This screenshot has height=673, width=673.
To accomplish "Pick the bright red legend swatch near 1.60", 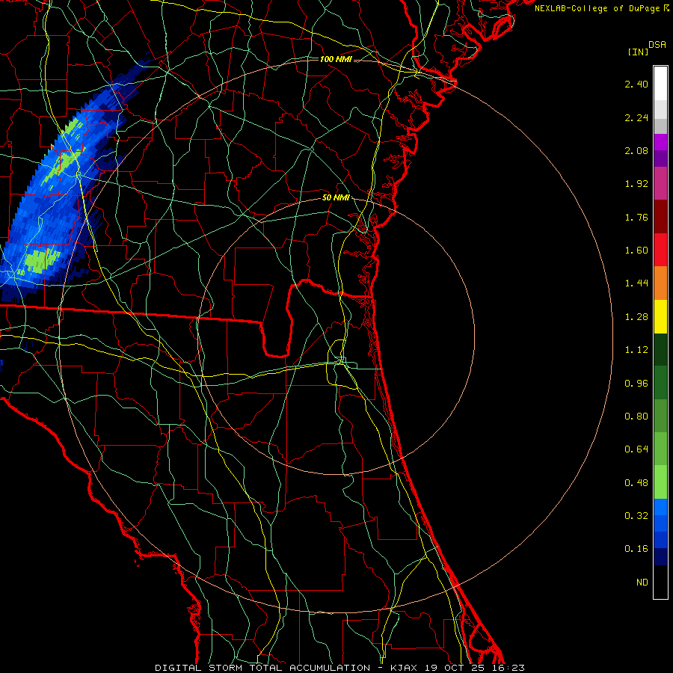I will click(x=660, y=250).
